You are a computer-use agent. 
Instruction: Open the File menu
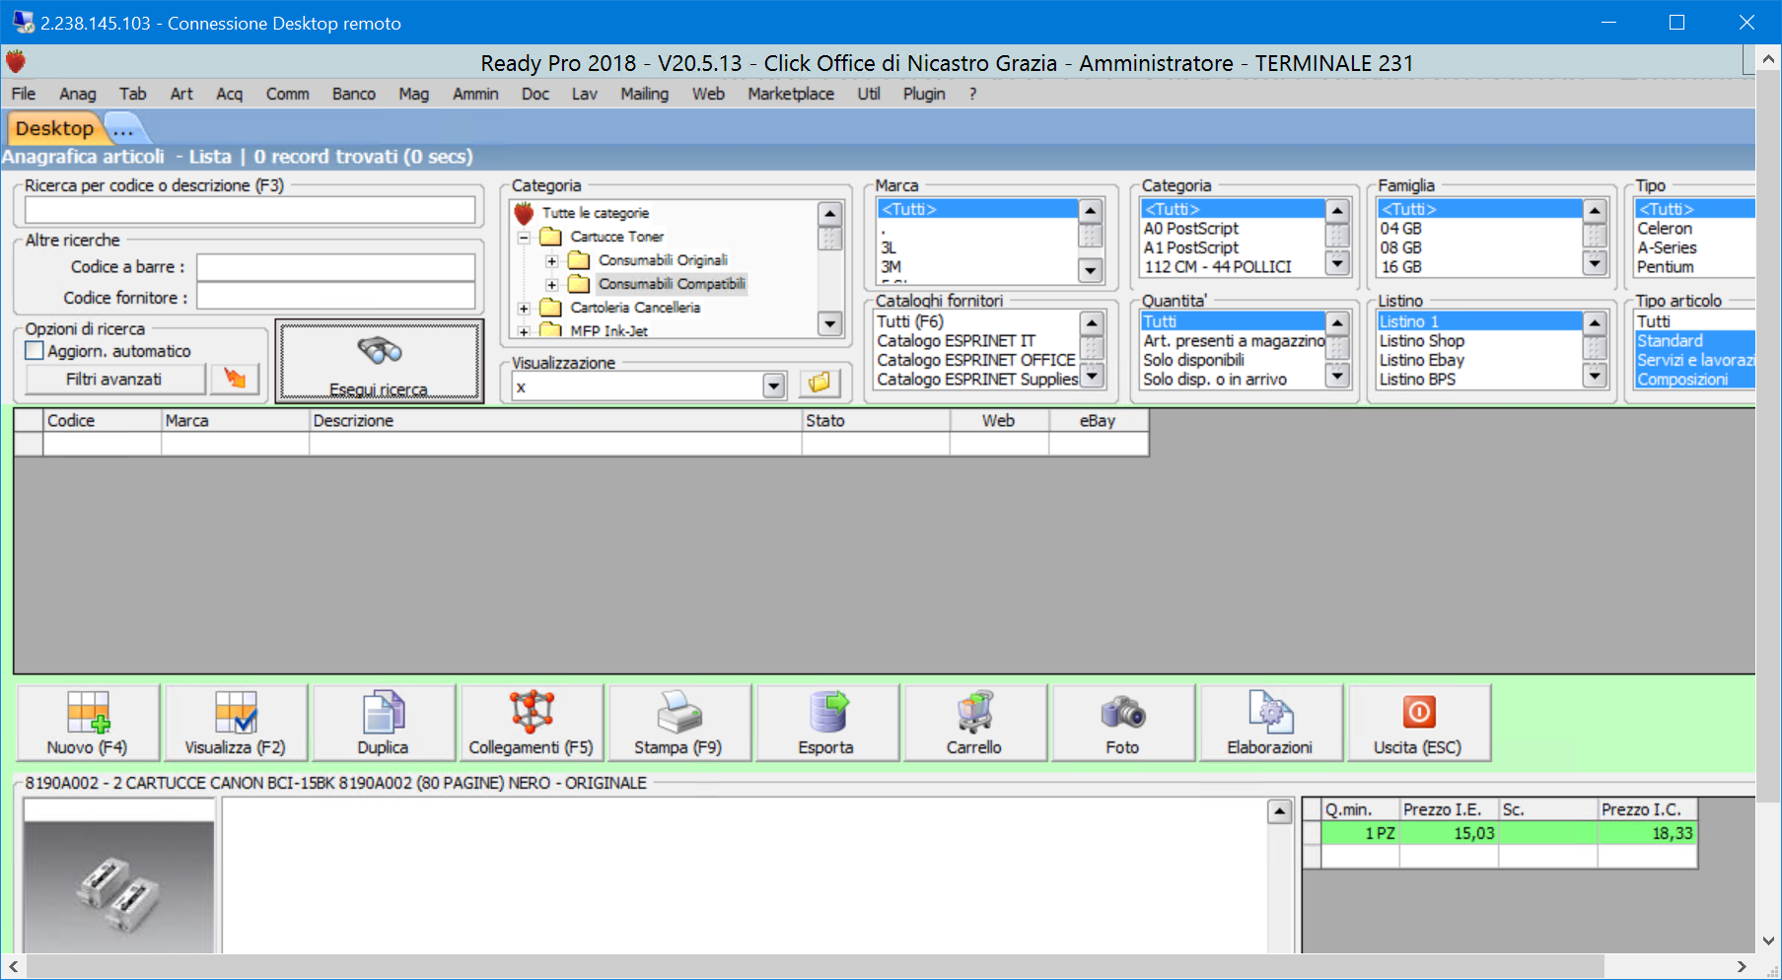(x=24, y=94)
